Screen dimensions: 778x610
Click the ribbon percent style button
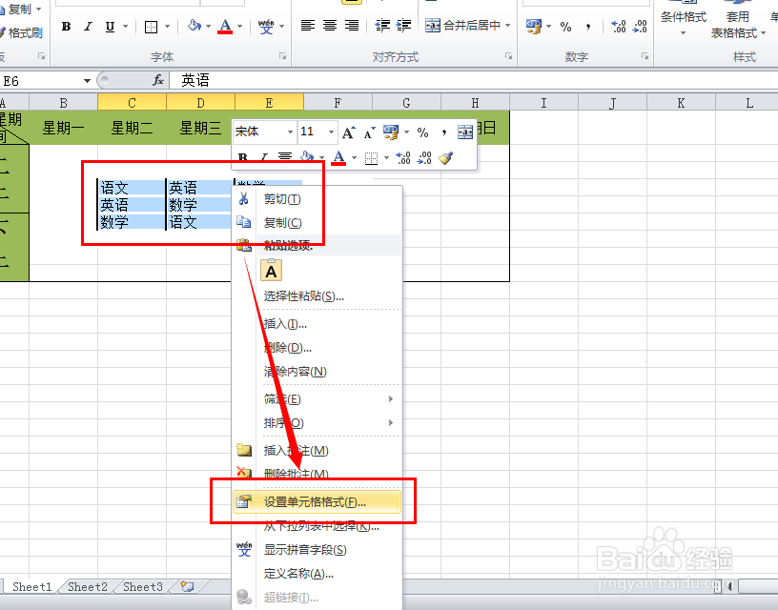[x=565, y=27]
